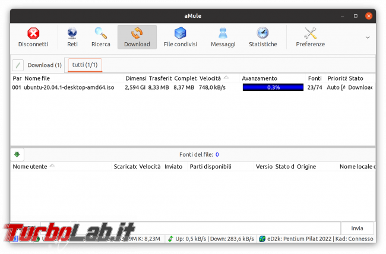Expand the toolbar overflow chevron

click(368, 37)
